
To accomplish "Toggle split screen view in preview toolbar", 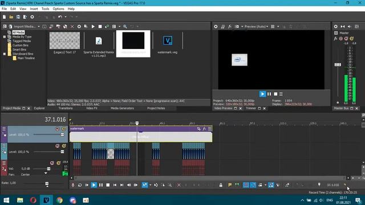I will [x=237, y=27].
